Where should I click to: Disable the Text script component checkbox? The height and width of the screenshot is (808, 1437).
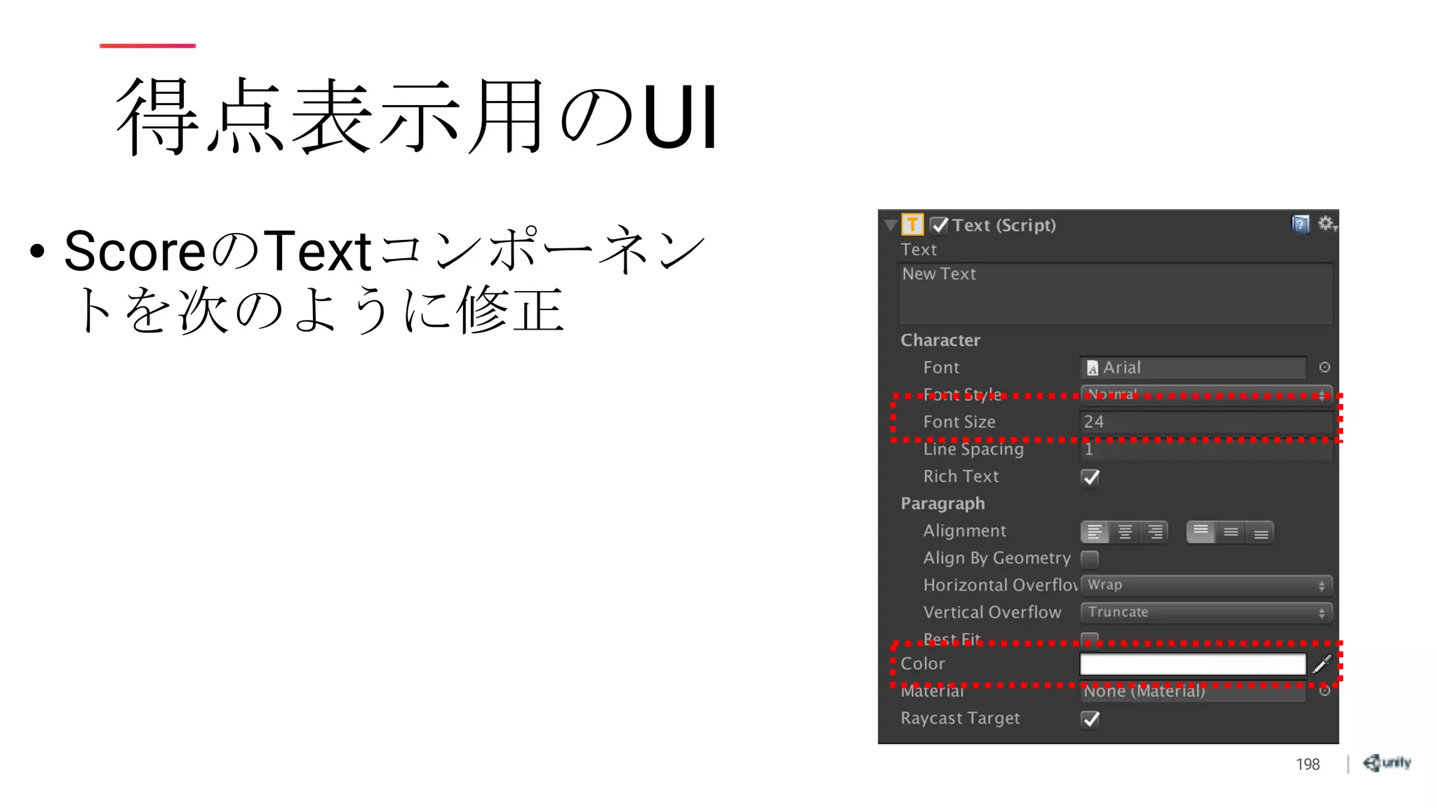pos(939,225)
